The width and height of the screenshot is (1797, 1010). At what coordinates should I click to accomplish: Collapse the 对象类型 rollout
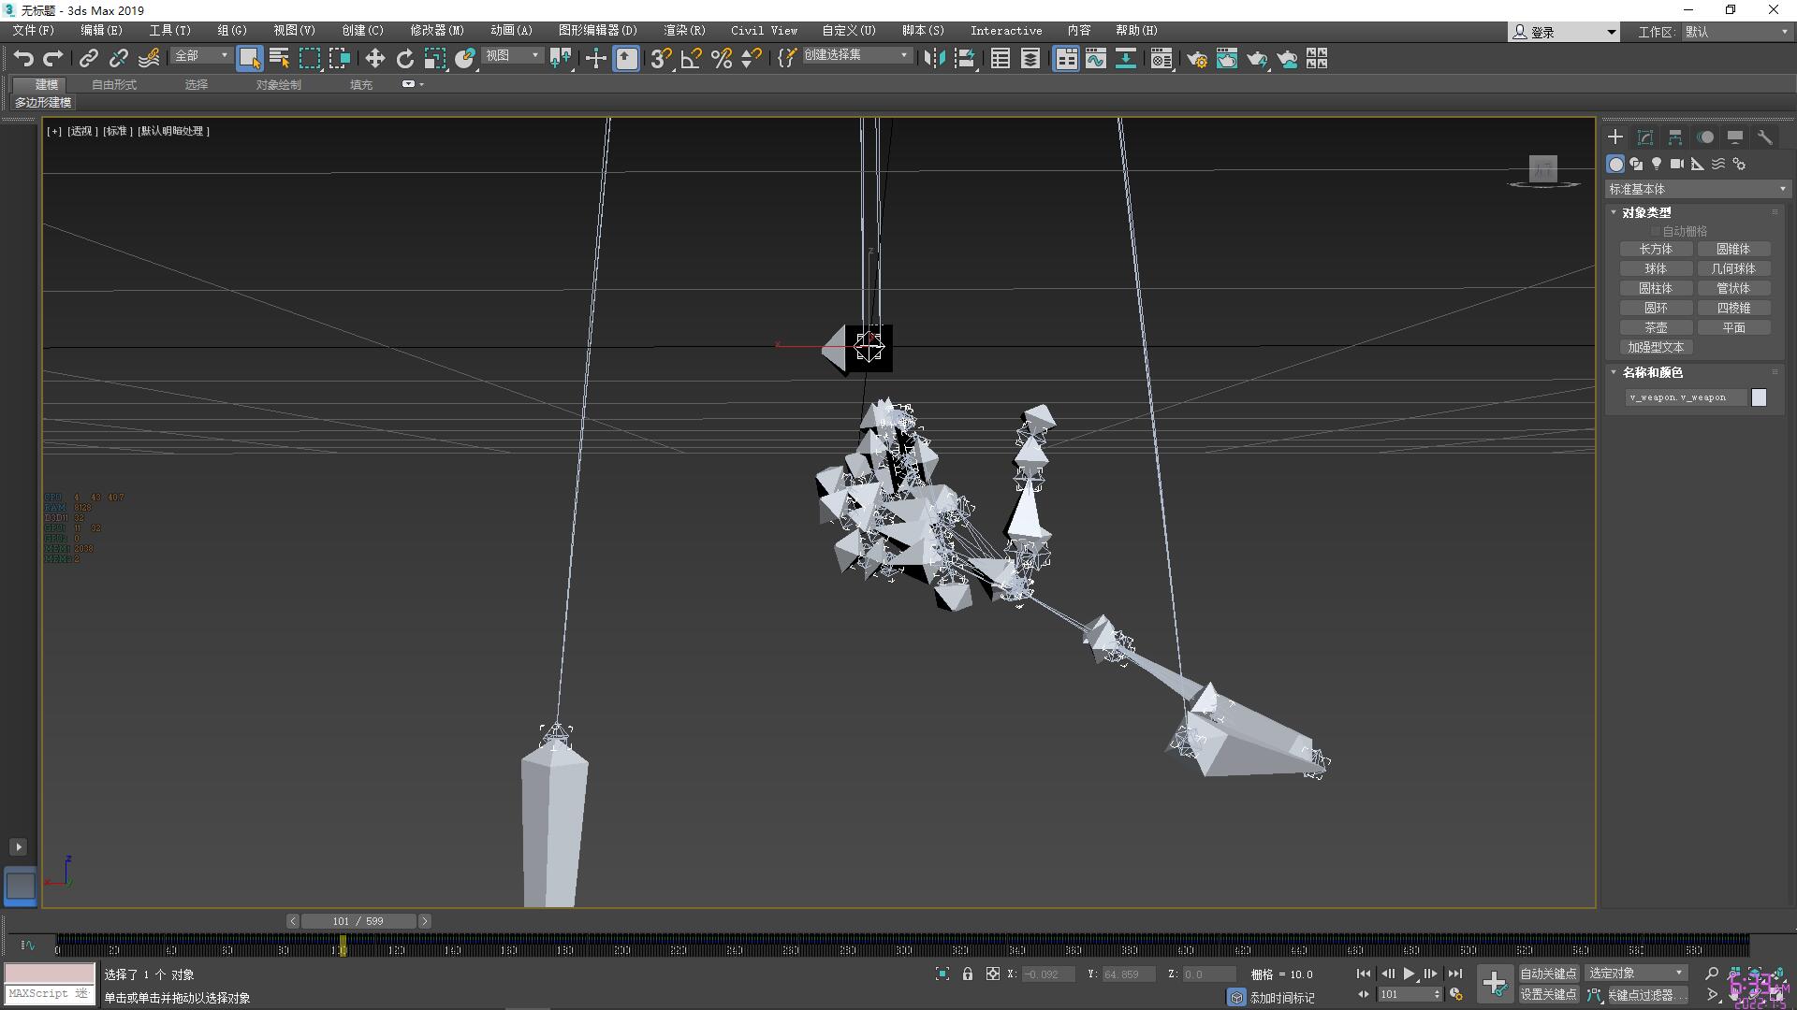(x=1645, y=212)
